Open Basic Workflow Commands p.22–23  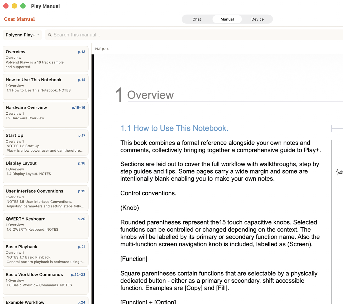(46, 282)
